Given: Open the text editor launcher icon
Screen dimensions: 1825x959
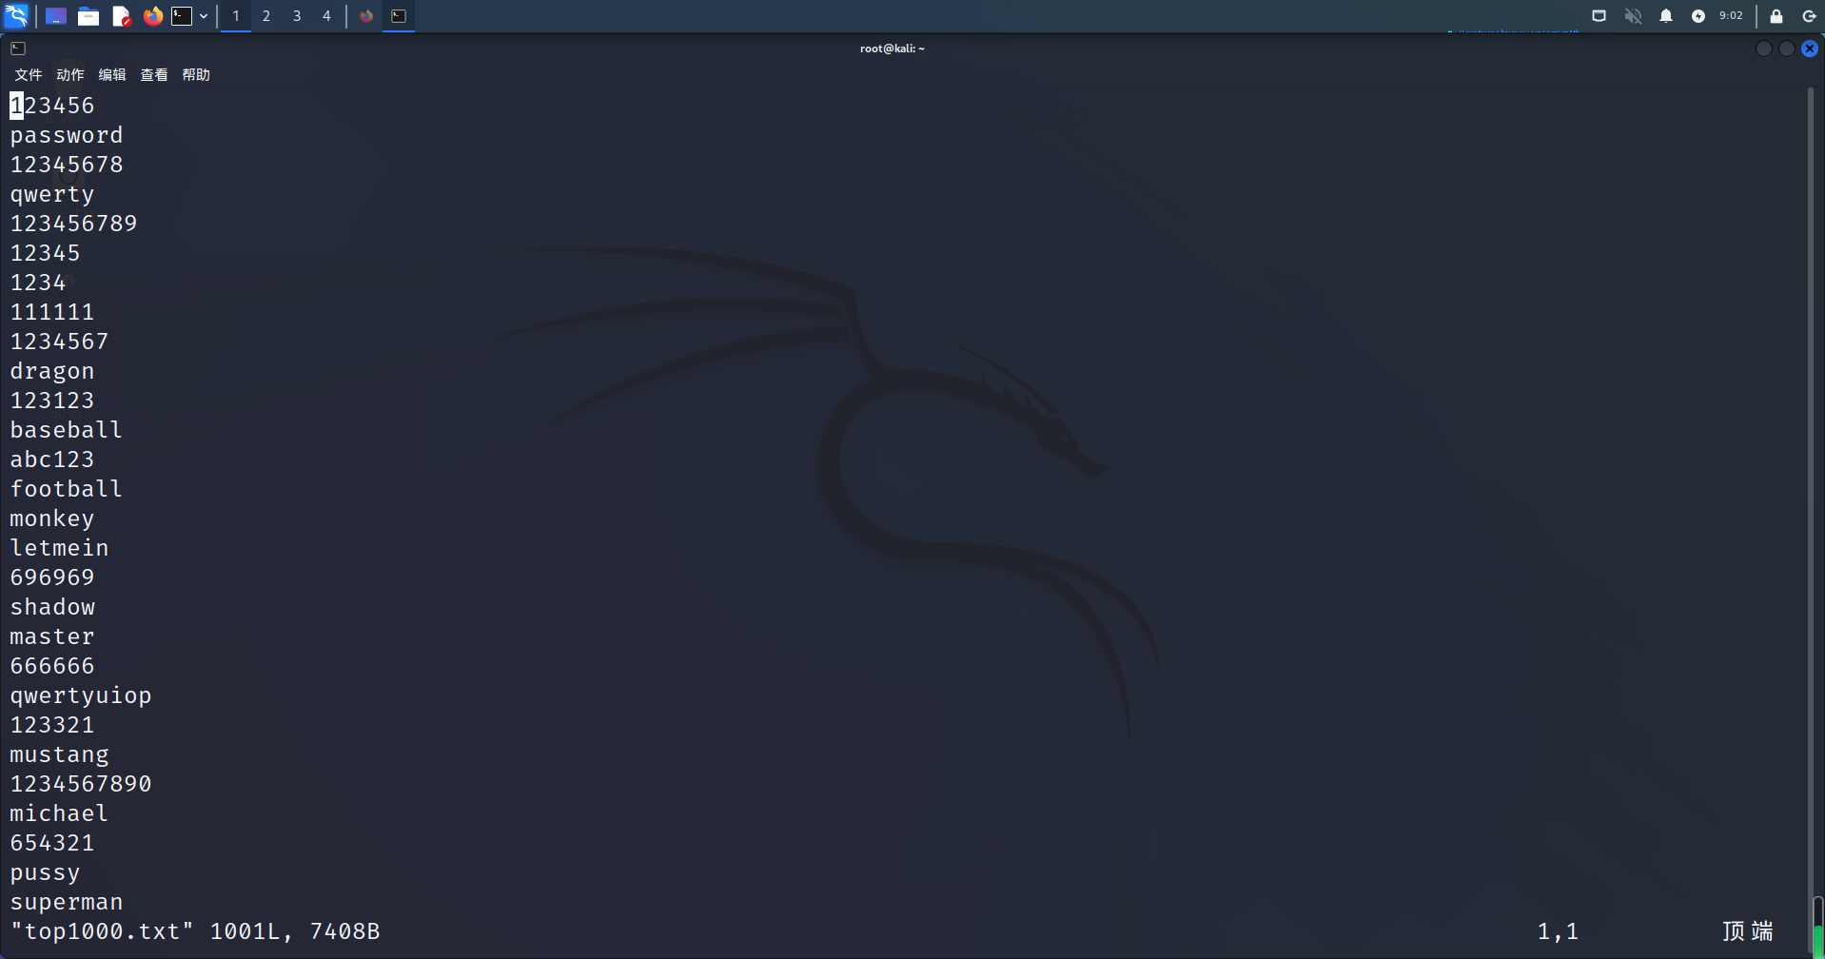Looking at the screenshot, I should [x=122, y=16].
